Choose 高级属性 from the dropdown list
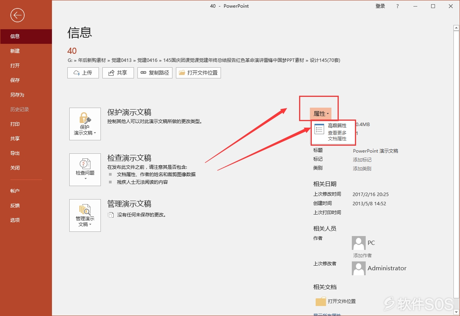460x316 pixels. click(x=333, y=132)
